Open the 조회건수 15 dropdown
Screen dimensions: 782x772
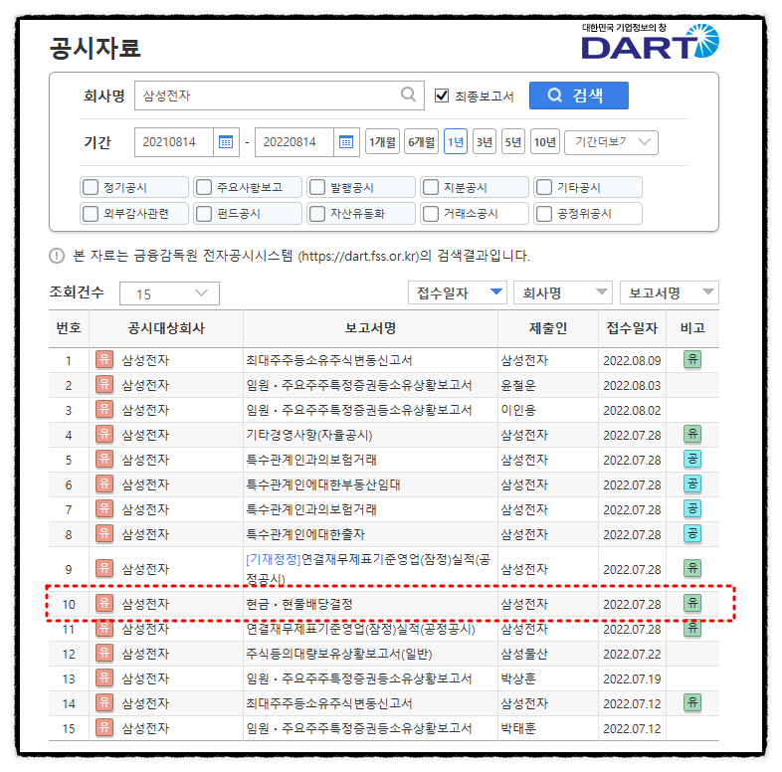point(169,293)
